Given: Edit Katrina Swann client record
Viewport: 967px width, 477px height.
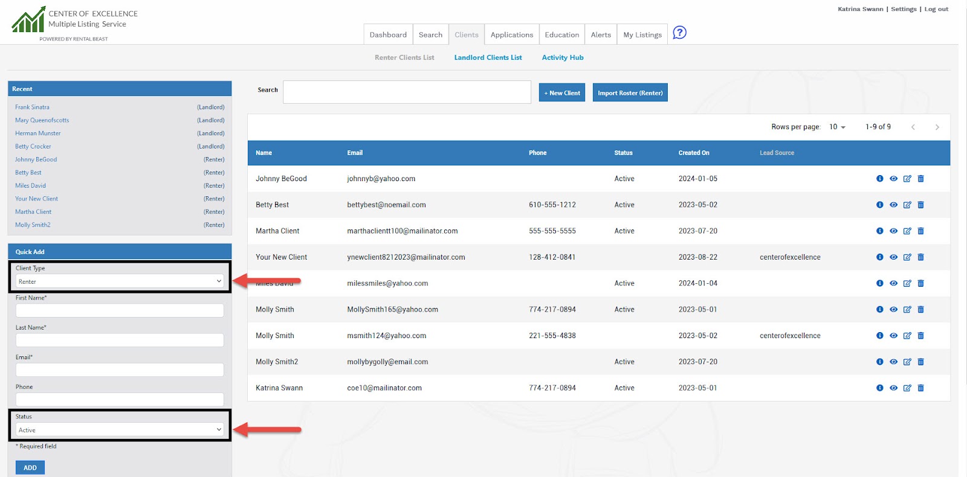Looking at the screenshot, I should click(x=907, y=388).
